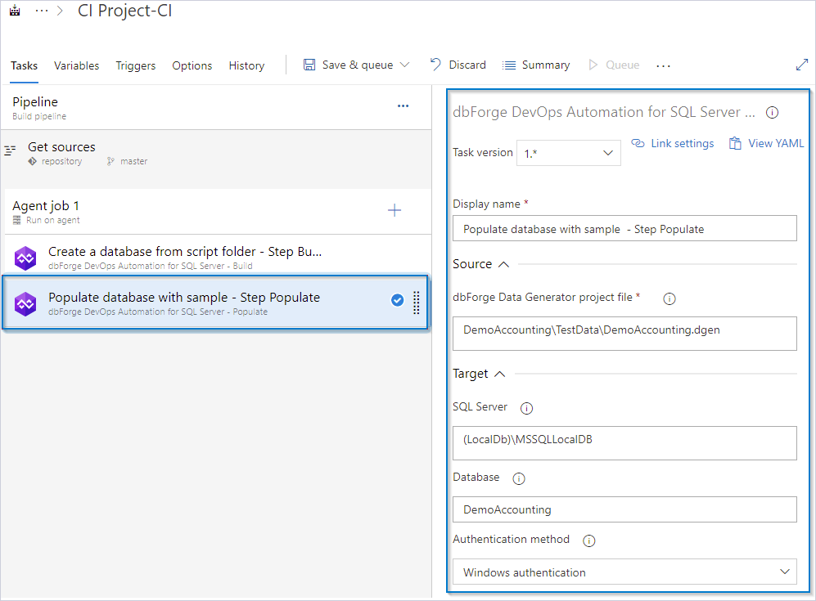The image size is (816, 601).
Task: Click the Run on agent server icon
Action: click(x=17, y=221)
